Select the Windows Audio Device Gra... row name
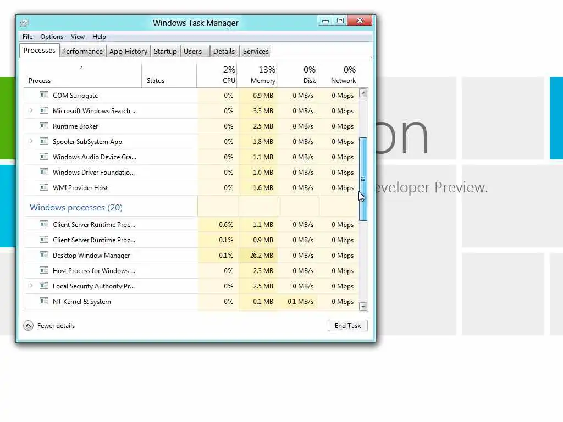563x422 pixels. pyautogui.click(x=95, y=157)
